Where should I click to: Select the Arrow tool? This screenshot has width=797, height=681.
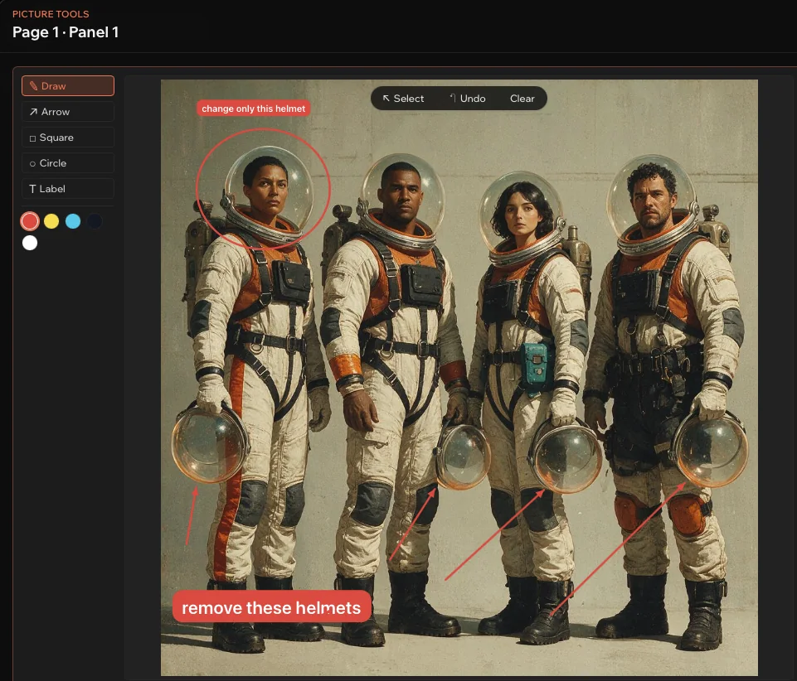(68, 112)
